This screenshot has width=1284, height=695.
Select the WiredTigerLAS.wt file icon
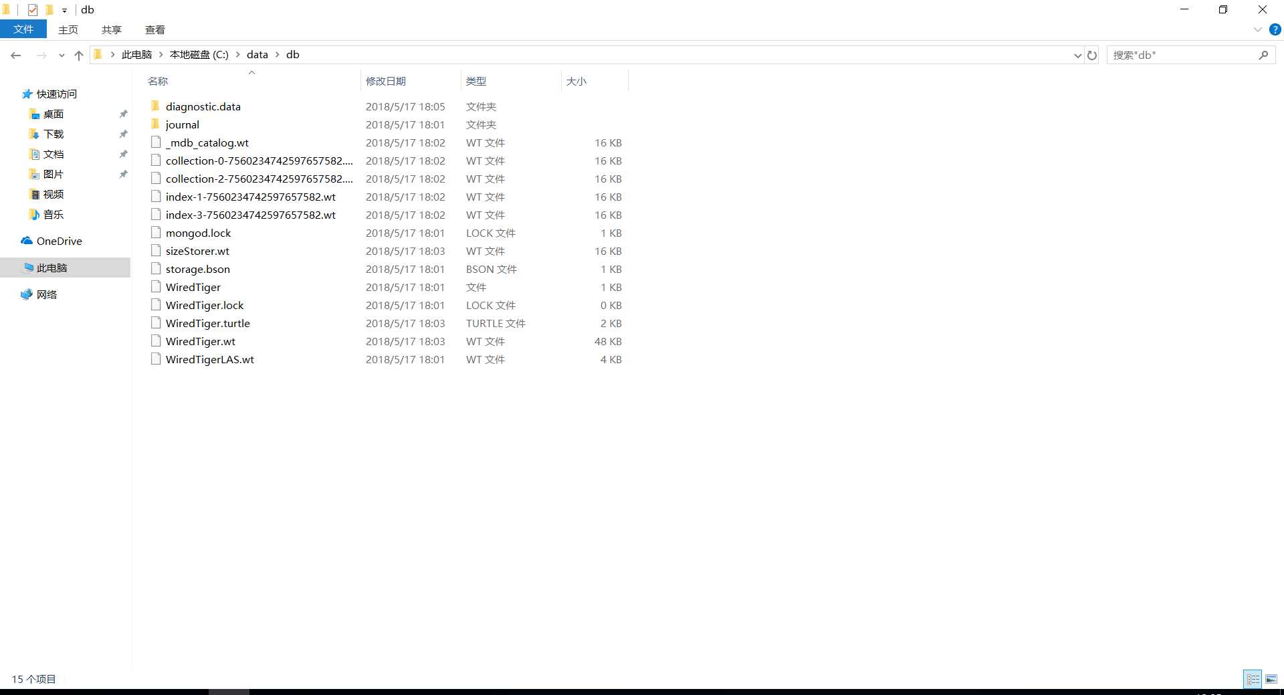coord(156,359)
